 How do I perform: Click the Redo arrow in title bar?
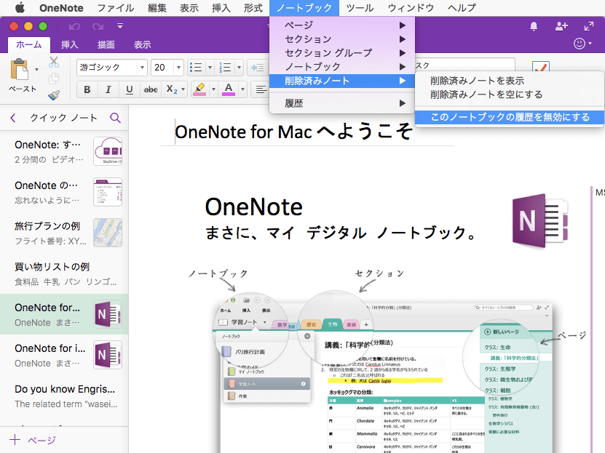(98, 26)
